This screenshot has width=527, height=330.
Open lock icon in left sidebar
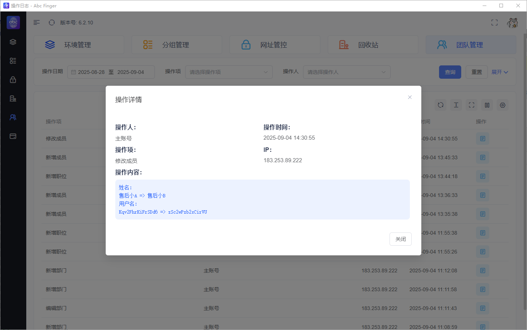13,79
